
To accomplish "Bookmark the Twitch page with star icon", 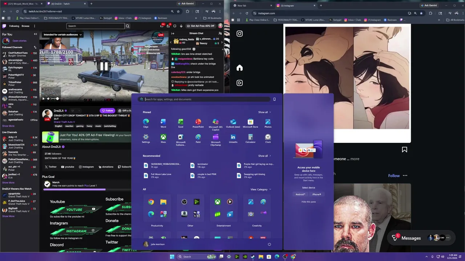I will 178,11.
